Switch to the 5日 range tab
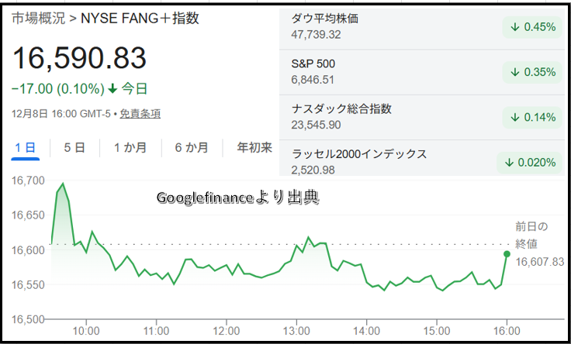Screen dimensions: 571x344 coord(74,147)
